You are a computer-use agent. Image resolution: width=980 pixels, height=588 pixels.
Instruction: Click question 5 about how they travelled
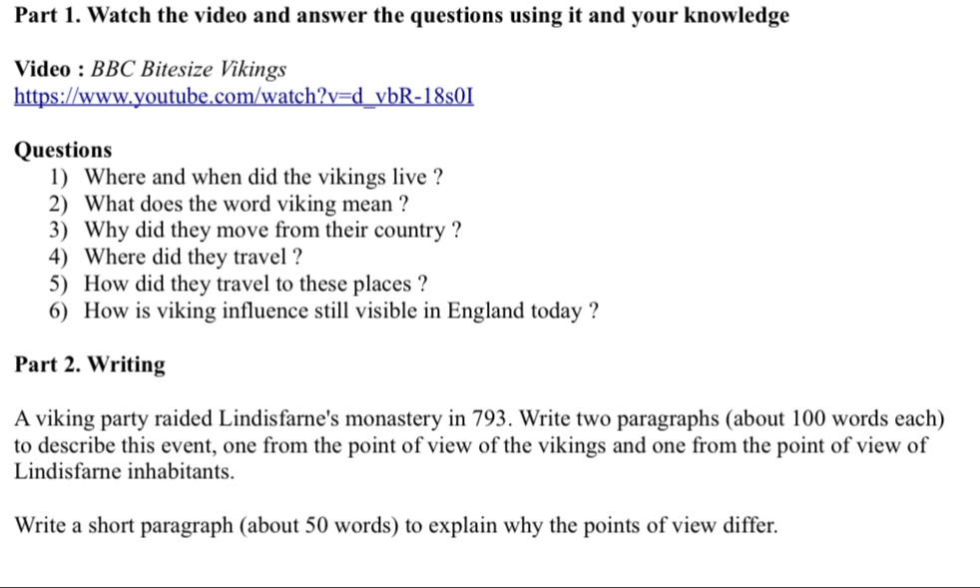click(256, 285)
